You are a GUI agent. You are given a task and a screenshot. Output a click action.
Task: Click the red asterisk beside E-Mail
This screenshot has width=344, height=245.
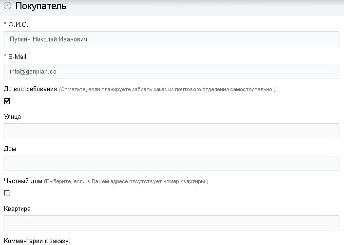(5, 57)
